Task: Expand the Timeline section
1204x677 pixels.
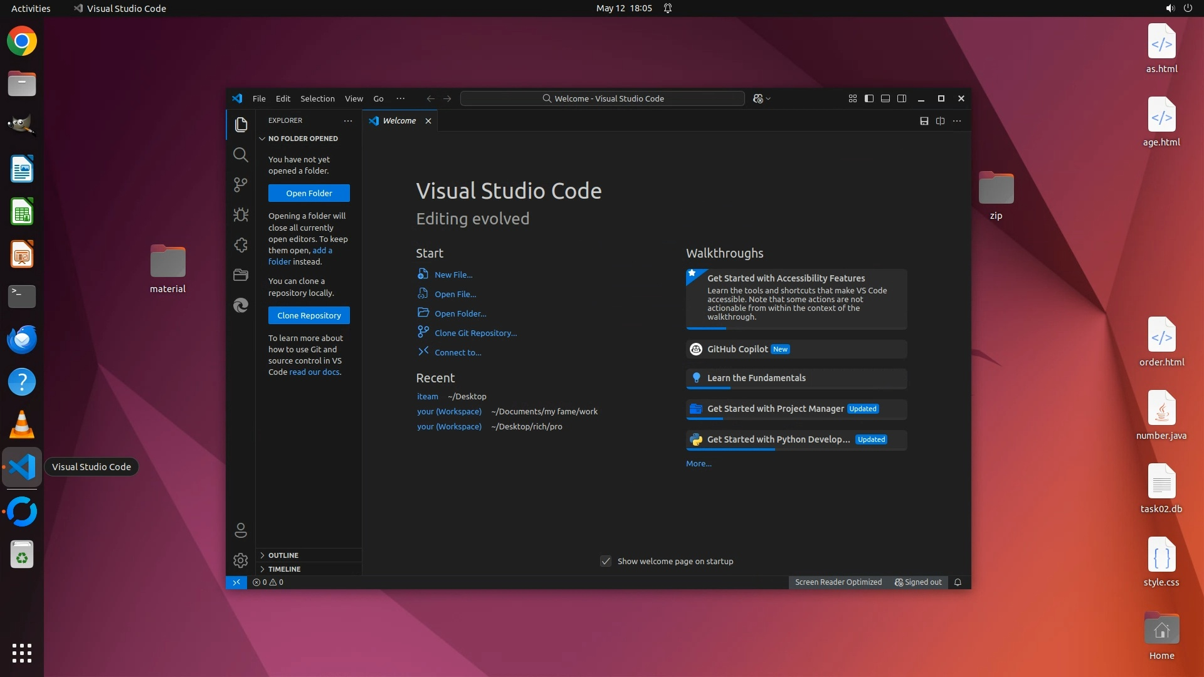Action: 284,569
